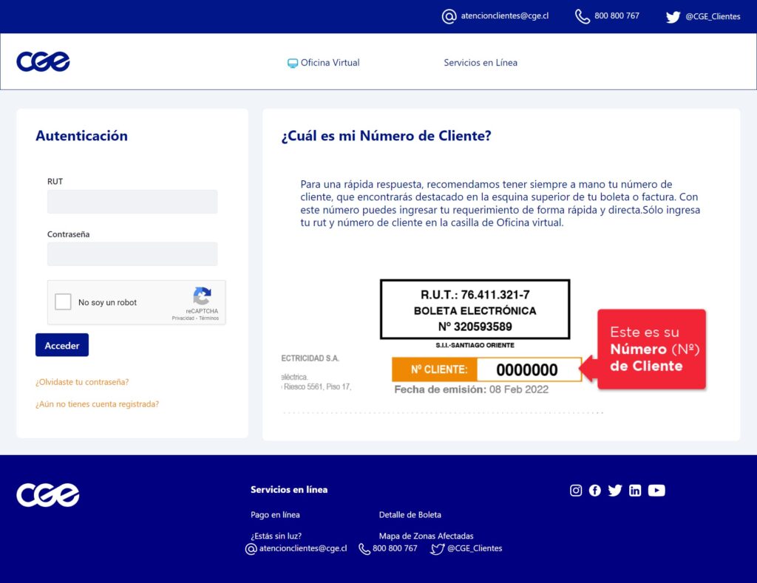The height and width of the screenshot is (583, 757).
Task: Open the Instagram icon in footer
Action: [576, 491]
